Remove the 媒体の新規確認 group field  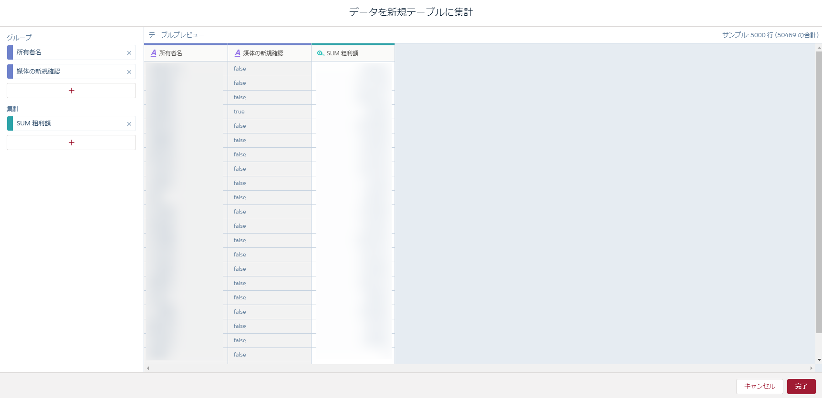[x=129, y=72]
